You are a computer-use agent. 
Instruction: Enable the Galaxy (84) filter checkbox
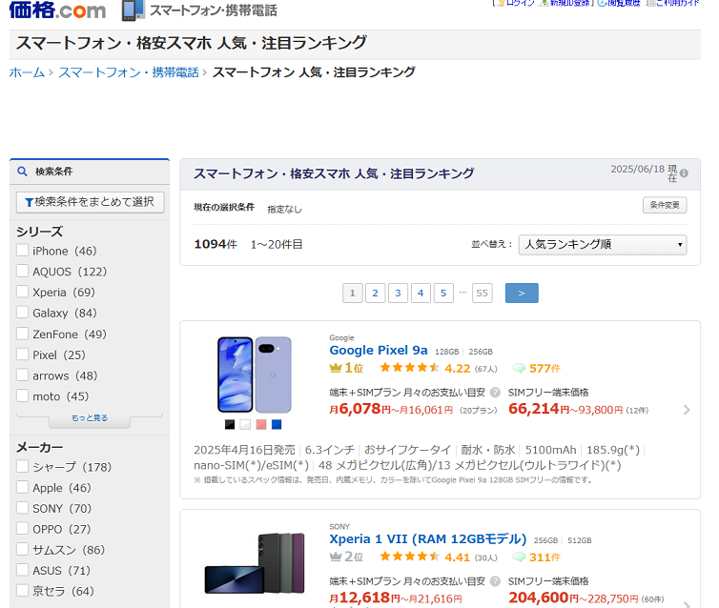(x=23, y=312)
